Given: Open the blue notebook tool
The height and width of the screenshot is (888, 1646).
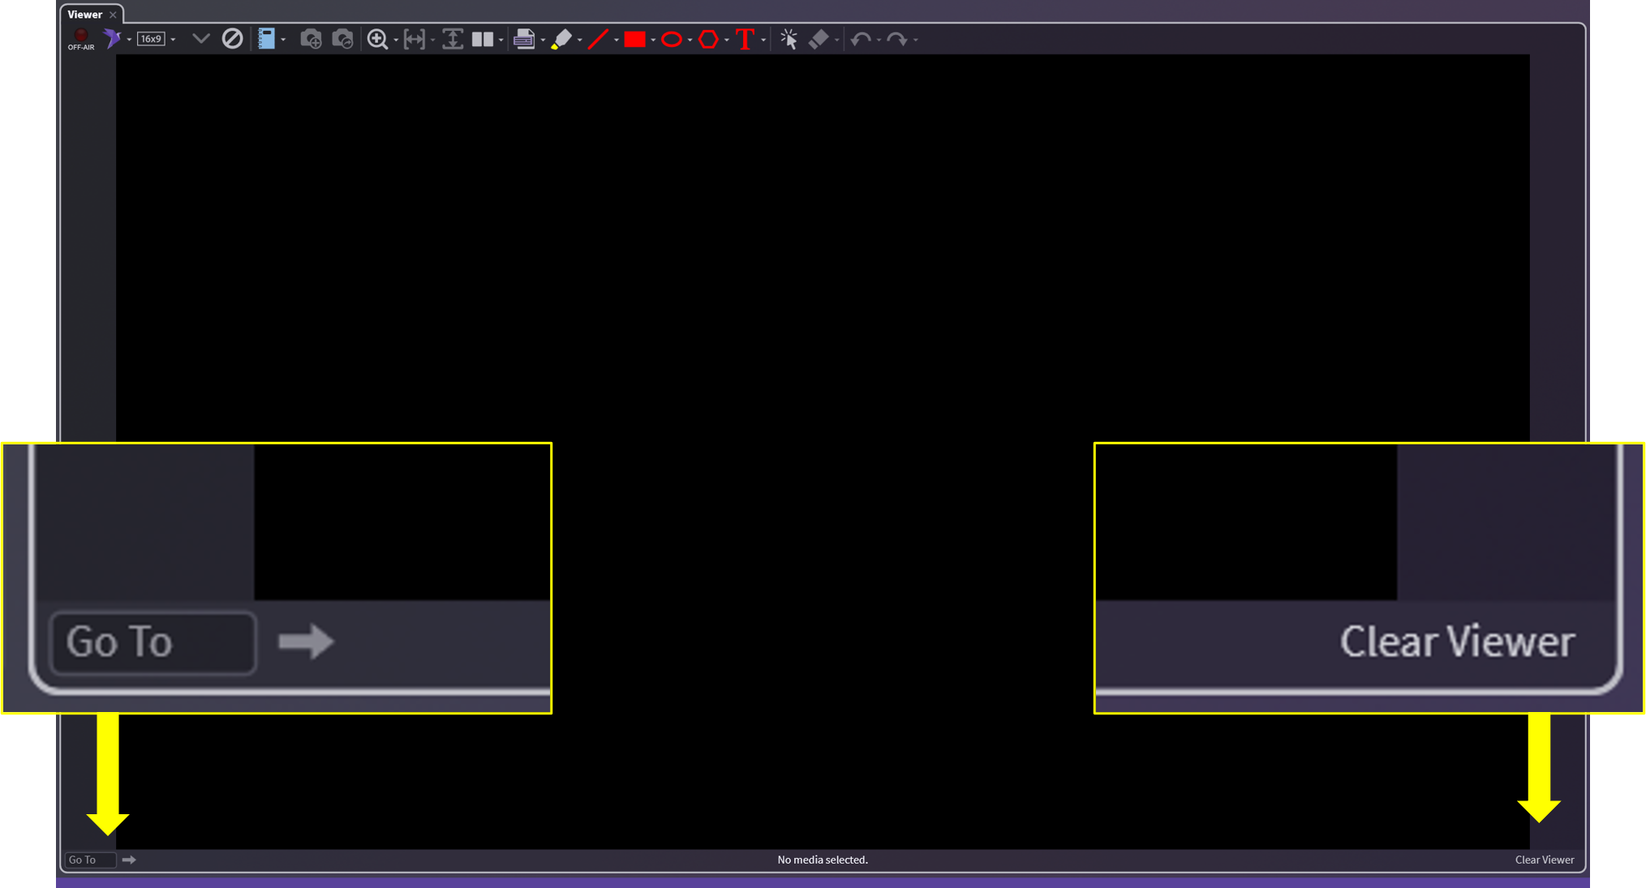Looking at the screenshot, I should [x=266, y=38].
